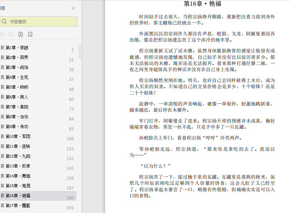
Task: Click paragraph starting 程宗扬颓然坐倒在地
Action: tap(202, 86)
